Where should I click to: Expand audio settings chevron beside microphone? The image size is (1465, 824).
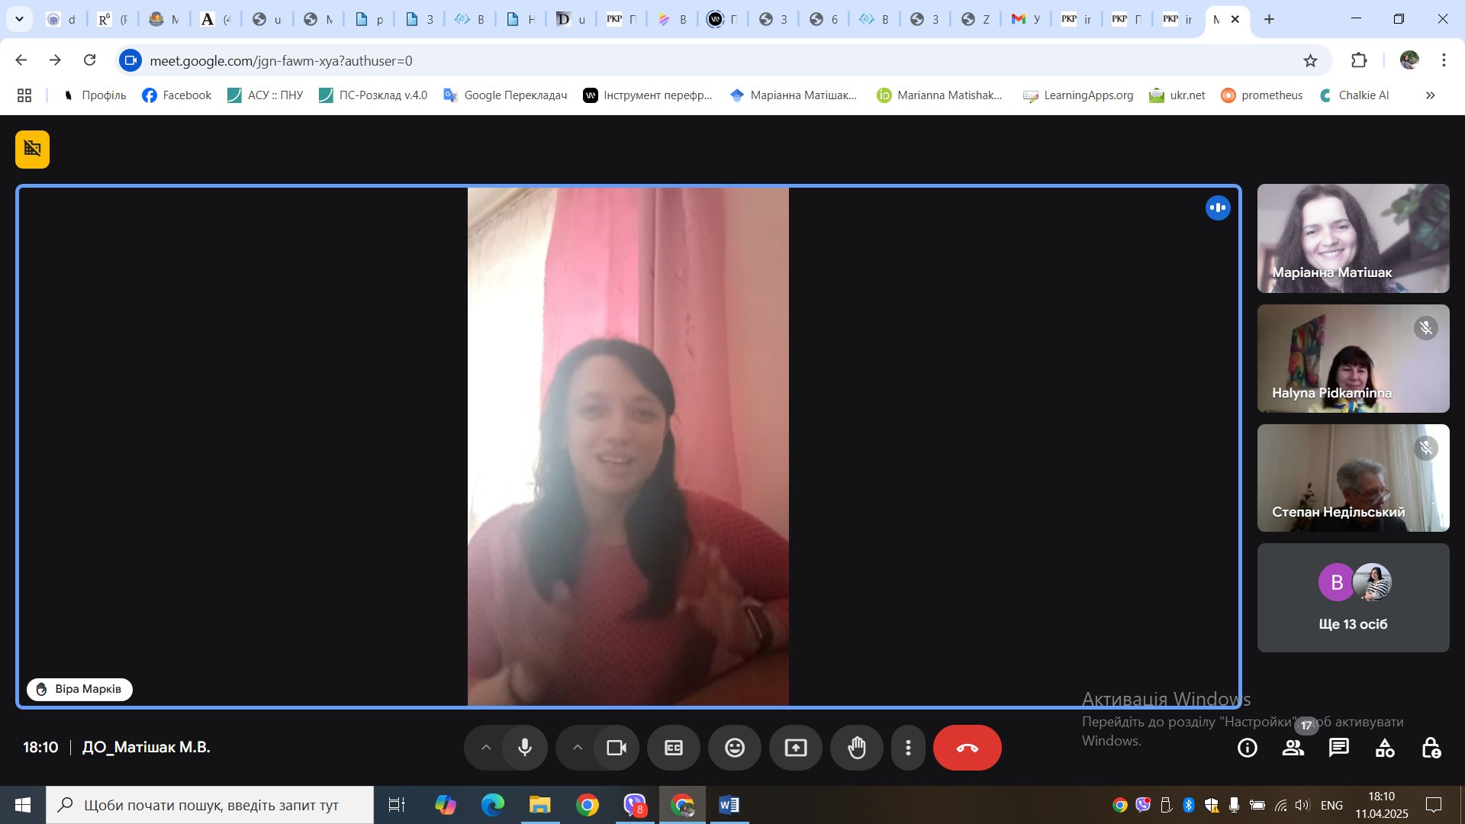coord(485,748)
